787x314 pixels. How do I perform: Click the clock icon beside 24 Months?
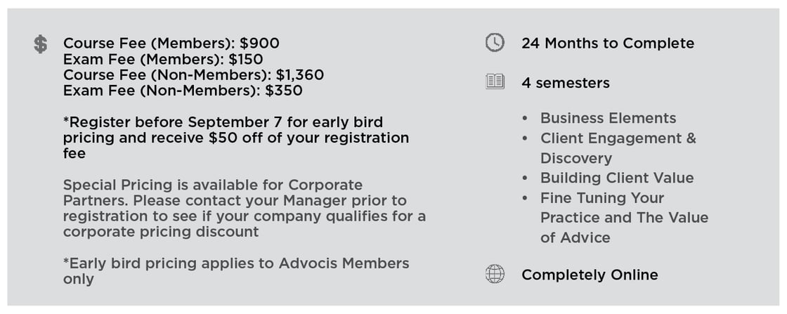495,43
